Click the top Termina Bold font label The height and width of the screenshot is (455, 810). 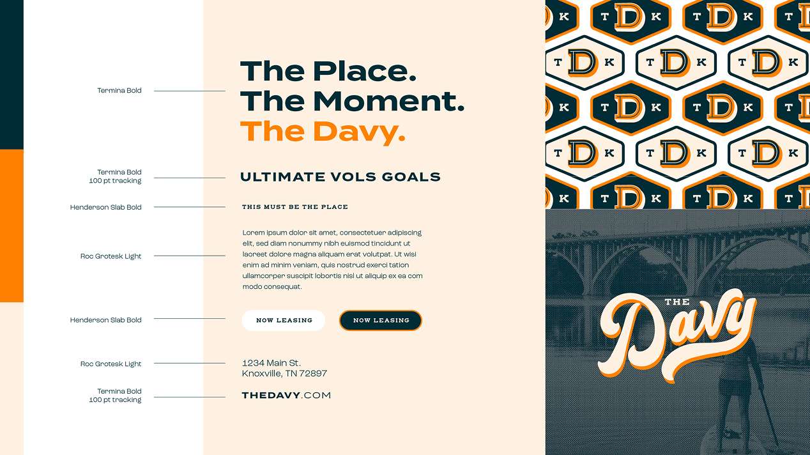tap(119, 91)
